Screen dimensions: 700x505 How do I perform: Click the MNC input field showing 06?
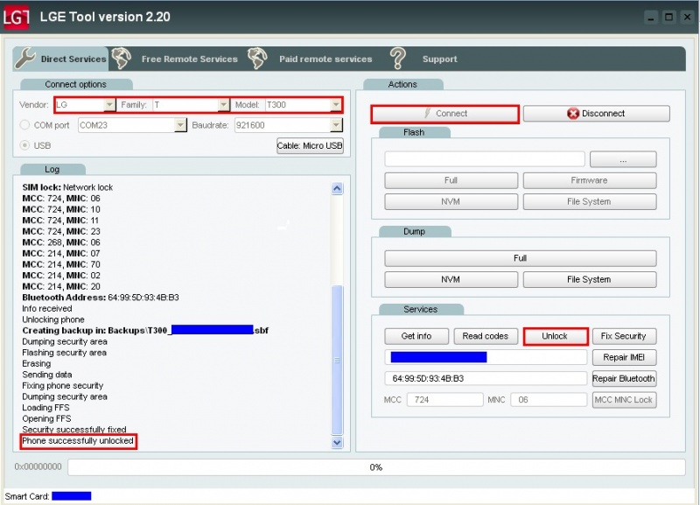[x=549, y=400]
